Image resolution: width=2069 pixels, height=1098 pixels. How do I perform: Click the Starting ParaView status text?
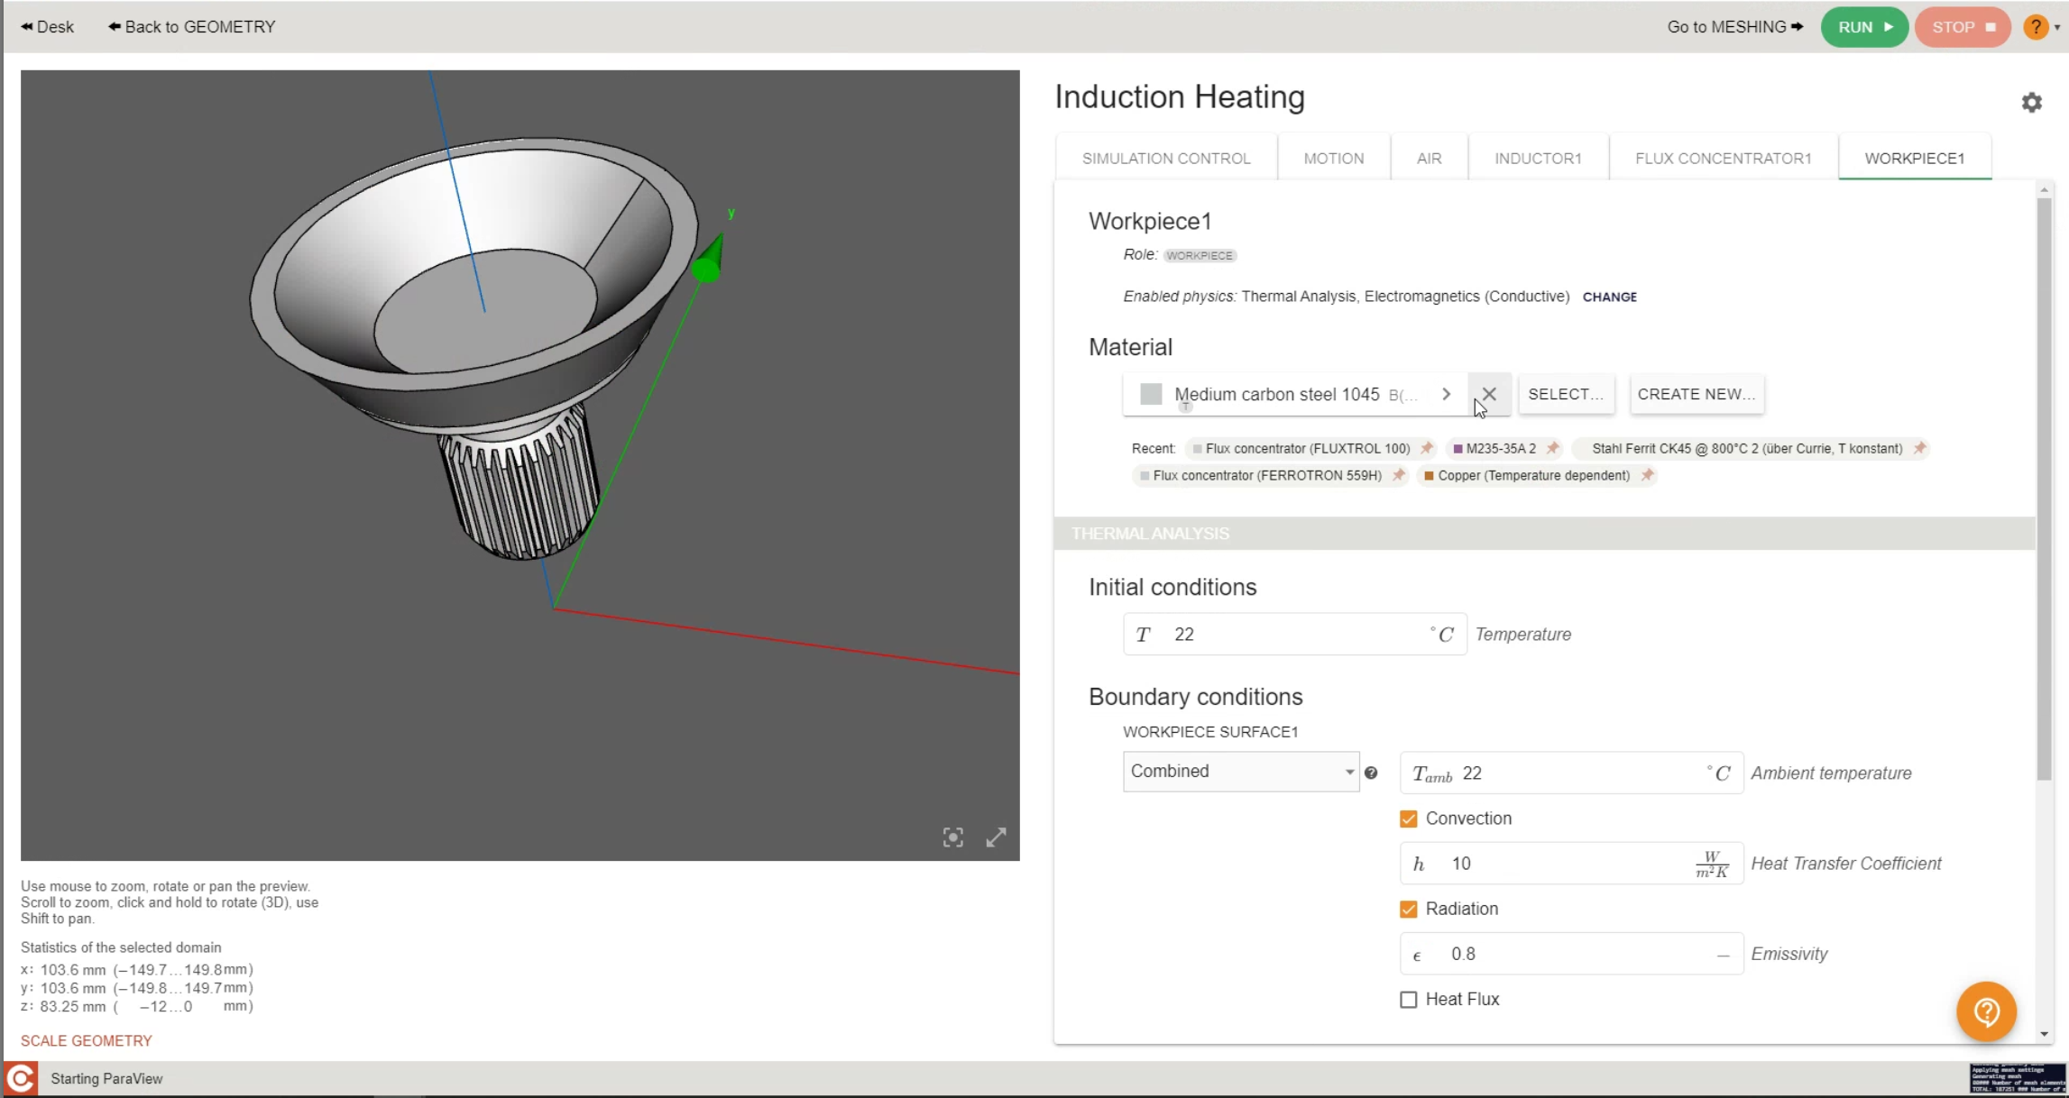click(106, 1078)
